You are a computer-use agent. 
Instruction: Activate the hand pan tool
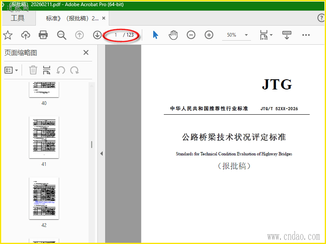(173, 35)
